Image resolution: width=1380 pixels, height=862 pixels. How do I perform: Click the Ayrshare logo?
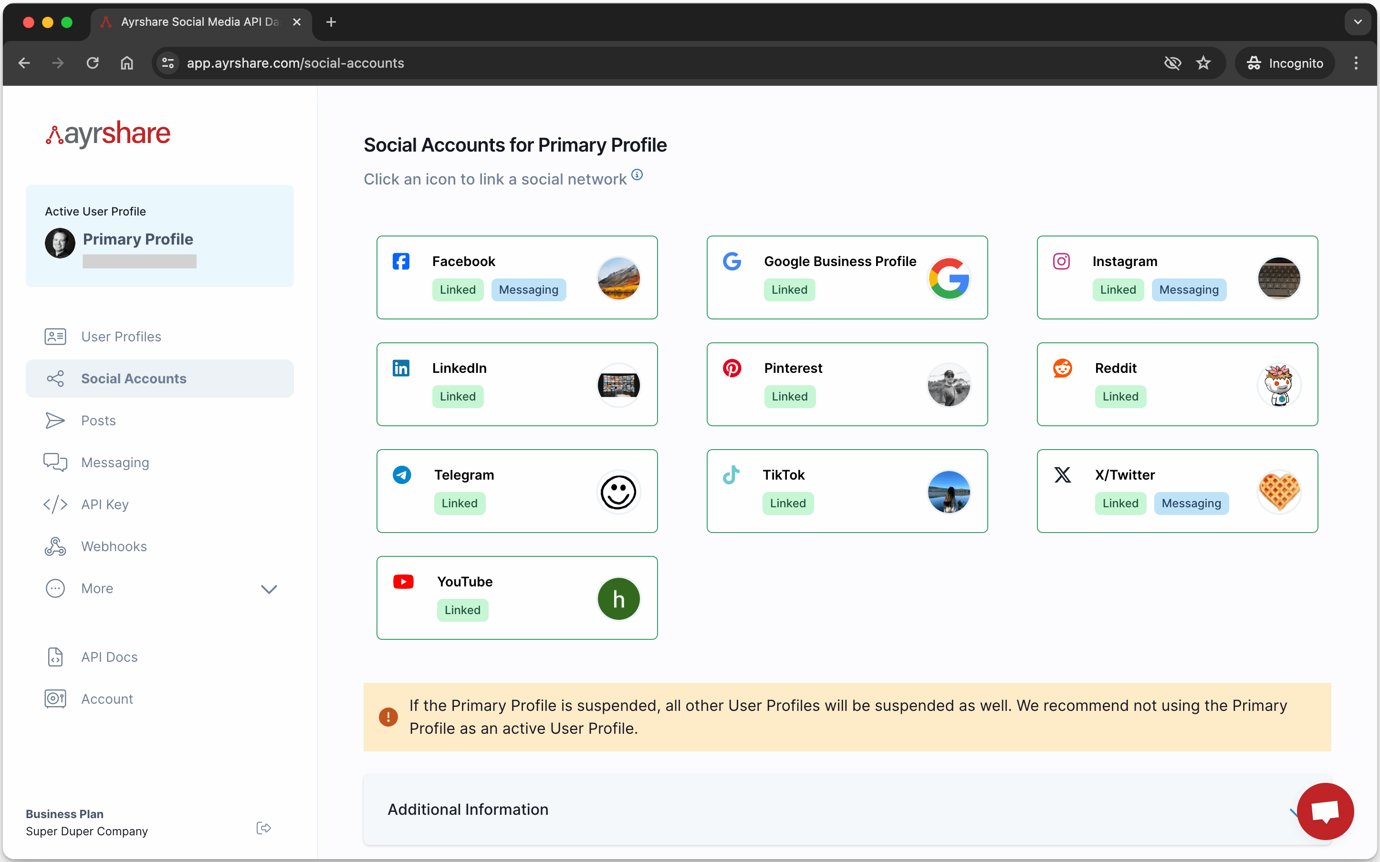click(x=108, y=133)
